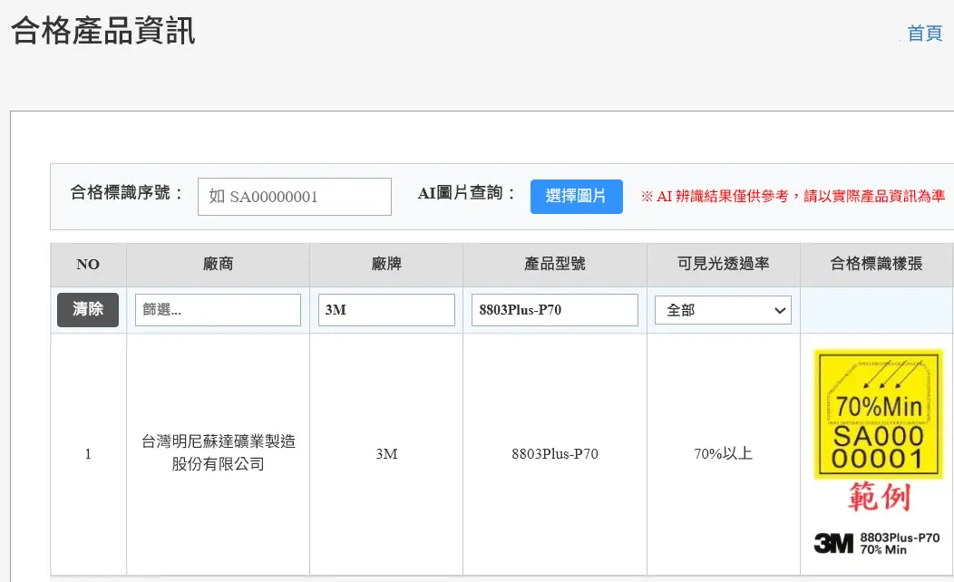This screenshot has width=954, height=582.
Task: Click the 合格標識樣張 column header
Action: 876,265
